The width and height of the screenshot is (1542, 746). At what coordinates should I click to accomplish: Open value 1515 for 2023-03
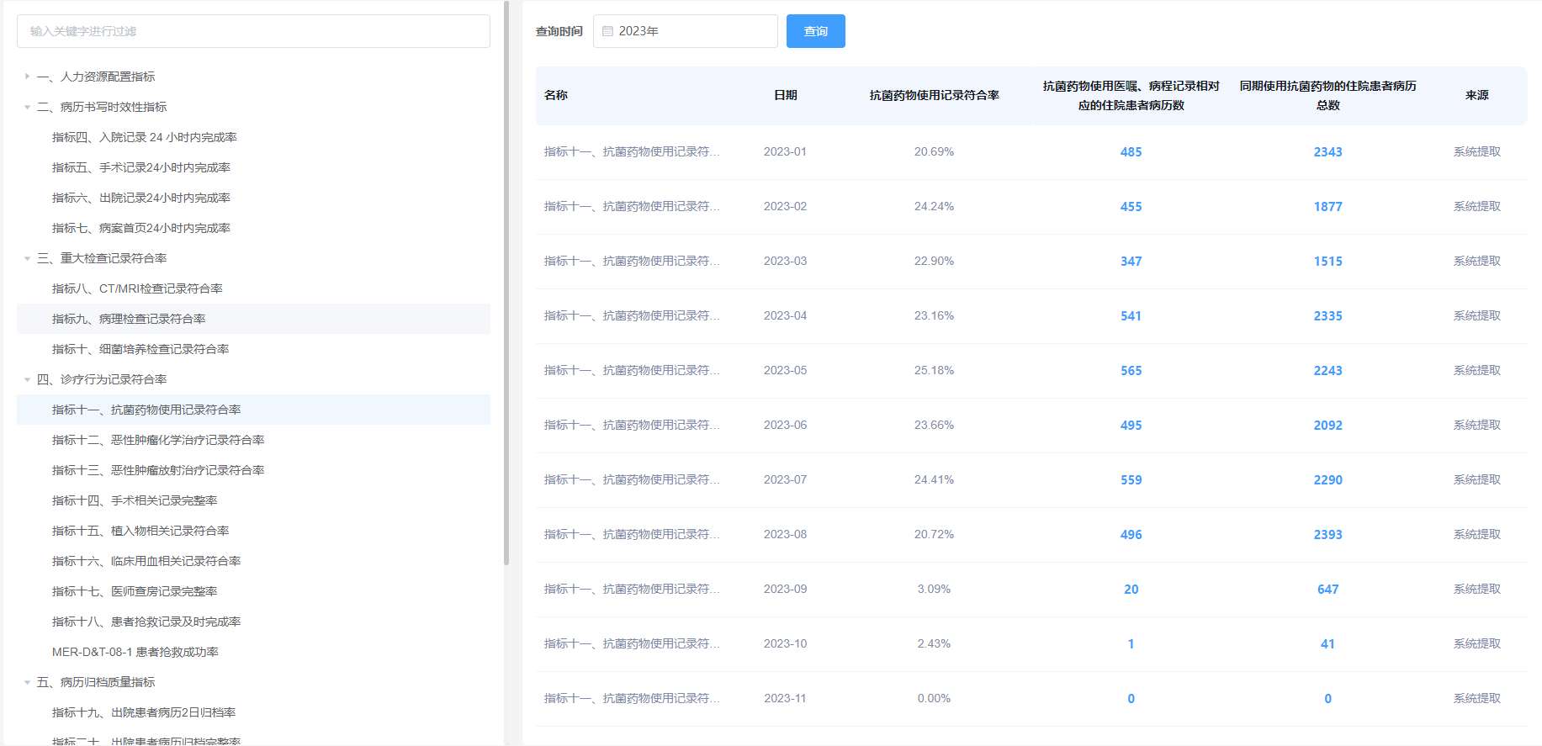pos(1327,262)
